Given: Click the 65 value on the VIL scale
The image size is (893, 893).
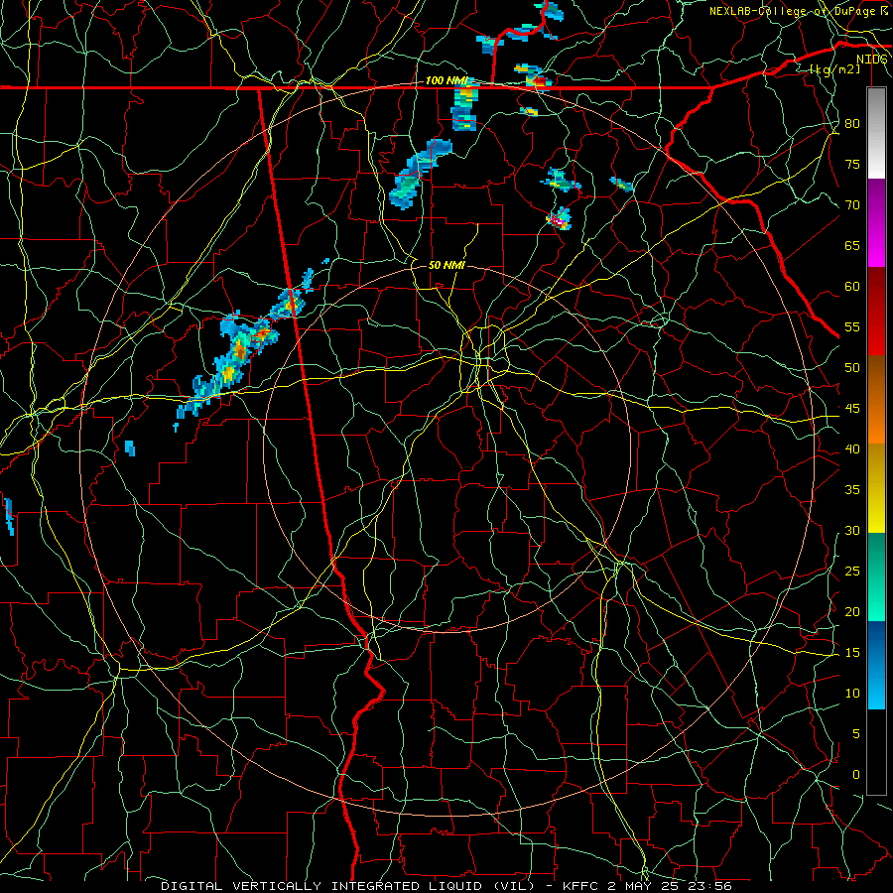Looking at the screenshot, I should 852,246.
